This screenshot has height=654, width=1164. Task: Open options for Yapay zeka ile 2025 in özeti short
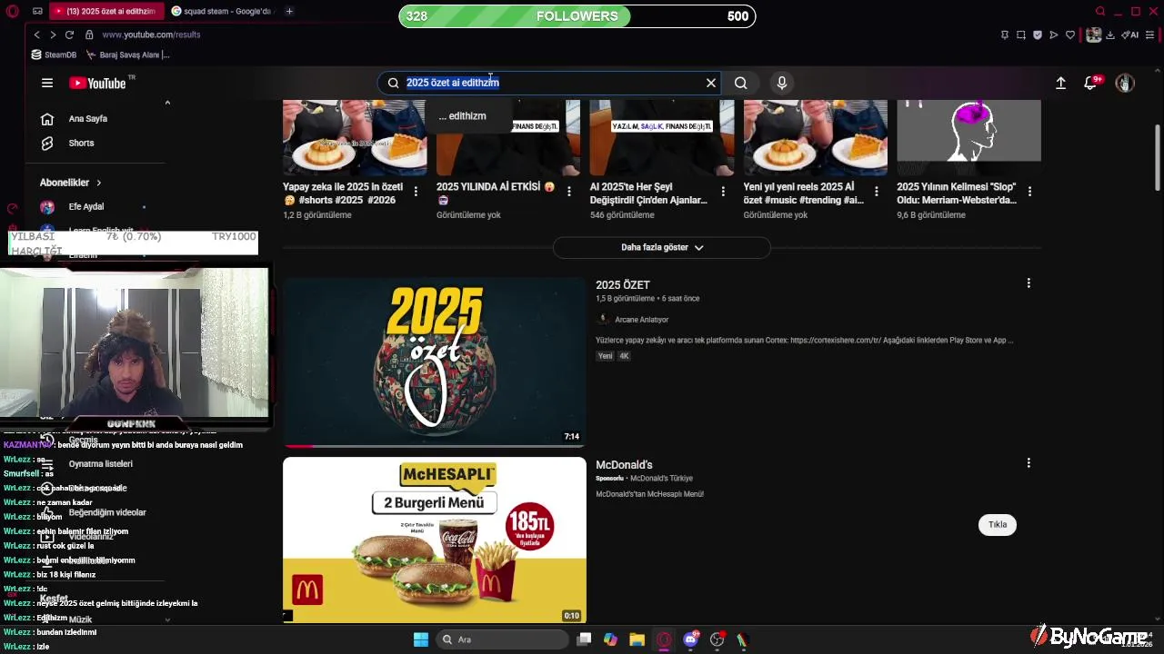click(416, 192)
